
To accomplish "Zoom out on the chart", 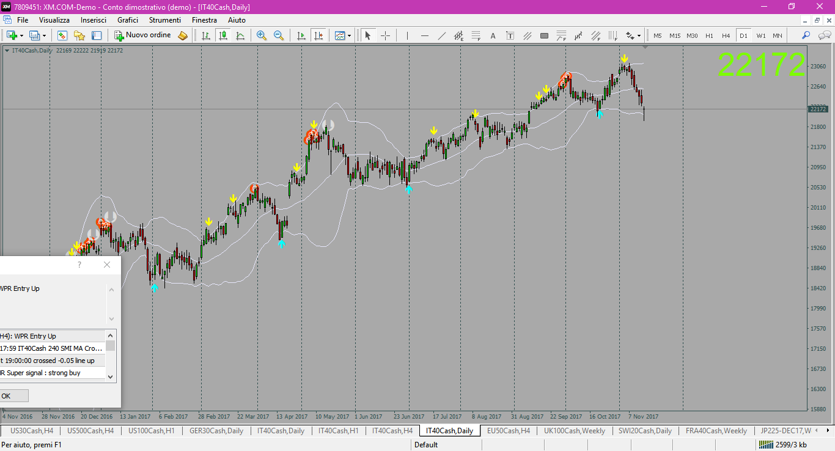I will [279, 35].
